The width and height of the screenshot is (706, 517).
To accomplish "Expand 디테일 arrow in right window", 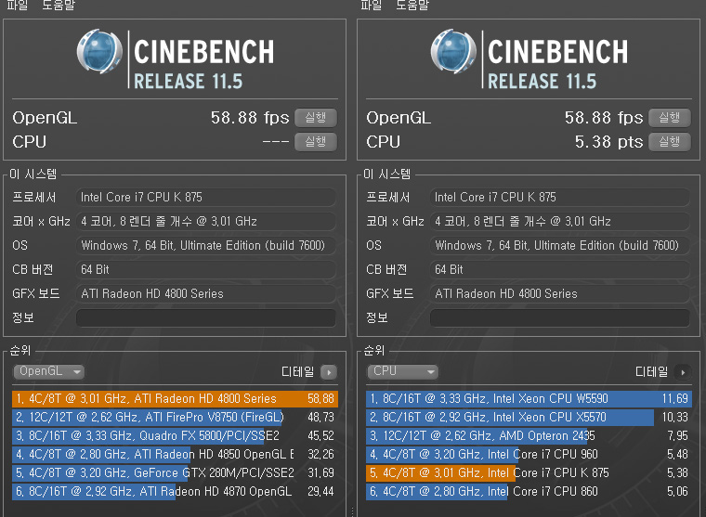I will coord(683,372).
